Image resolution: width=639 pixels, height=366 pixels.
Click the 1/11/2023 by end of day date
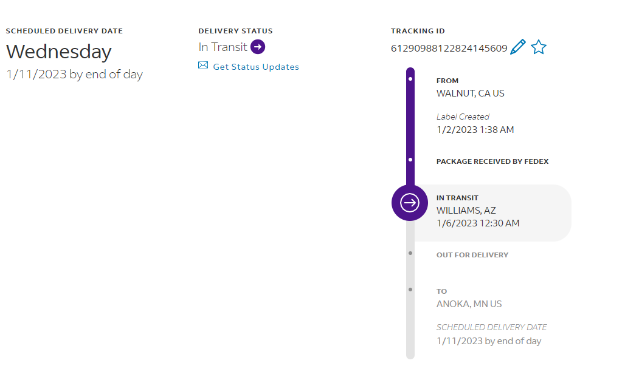74,75
